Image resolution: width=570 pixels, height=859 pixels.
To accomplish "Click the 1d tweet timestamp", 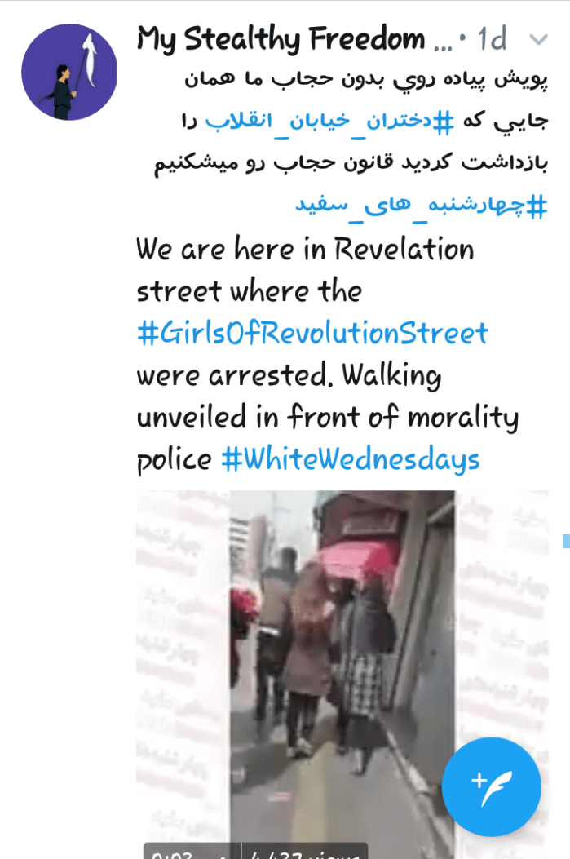I will pos(491,39).
